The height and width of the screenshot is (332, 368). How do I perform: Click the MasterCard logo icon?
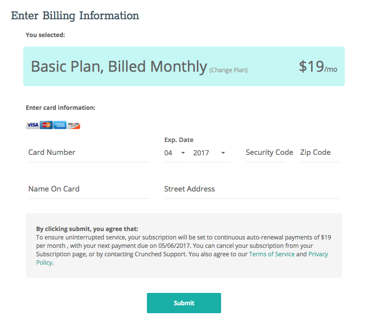click(x=46, y=125)
